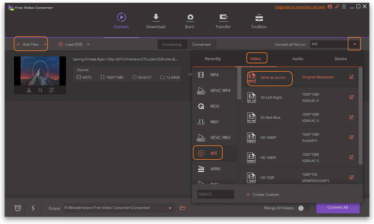The width and height of the screenshot is (374, 224).
Task: Select HEVC MKV format
Action: pos(215,137)
